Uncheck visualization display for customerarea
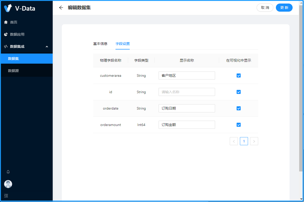This screenshot has width=304, height=202. click(x=238, y=75)
